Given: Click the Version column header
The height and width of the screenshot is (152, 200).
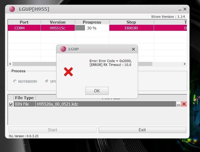Looking at the screenshot, I should point(58,22).
